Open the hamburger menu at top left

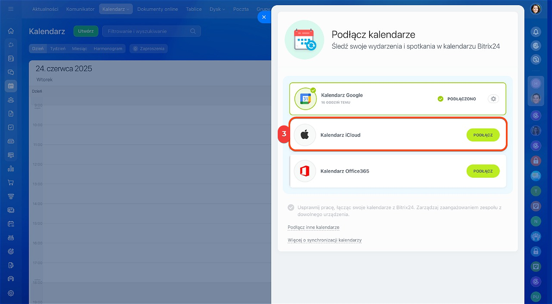coord(11,9)
